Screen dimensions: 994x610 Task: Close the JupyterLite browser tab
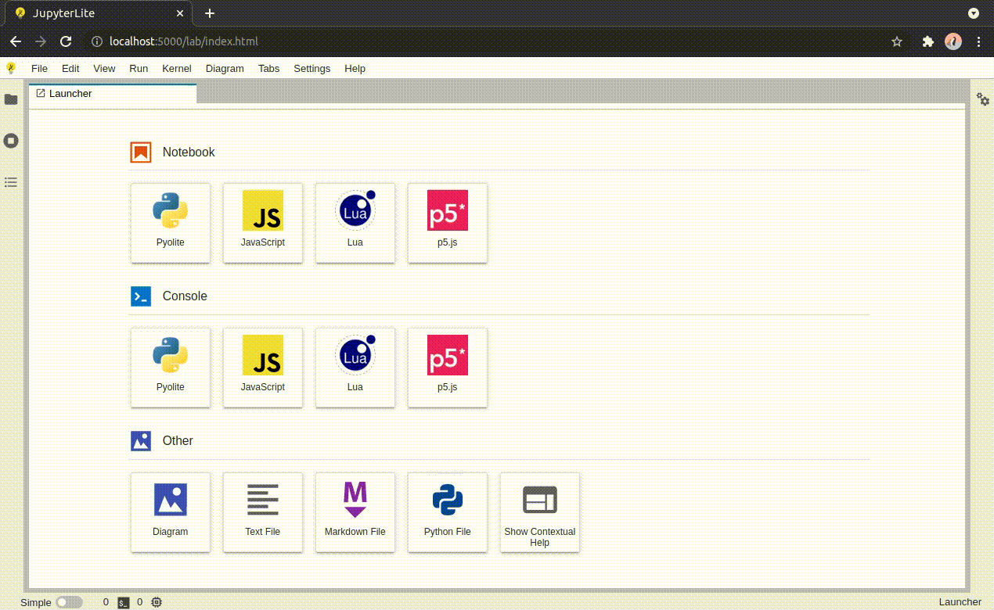180,13
